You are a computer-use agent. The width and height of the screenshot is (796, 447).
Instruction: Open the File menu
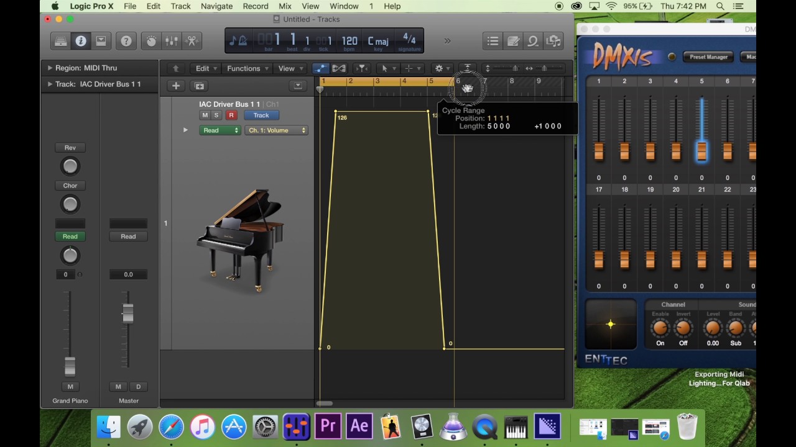[130, 6]
